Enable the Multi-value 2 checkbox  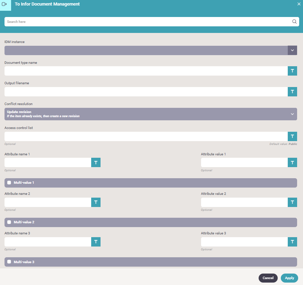click(x=9, y=222)
